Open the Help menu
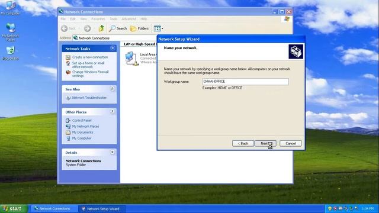 tap(144, 19)
